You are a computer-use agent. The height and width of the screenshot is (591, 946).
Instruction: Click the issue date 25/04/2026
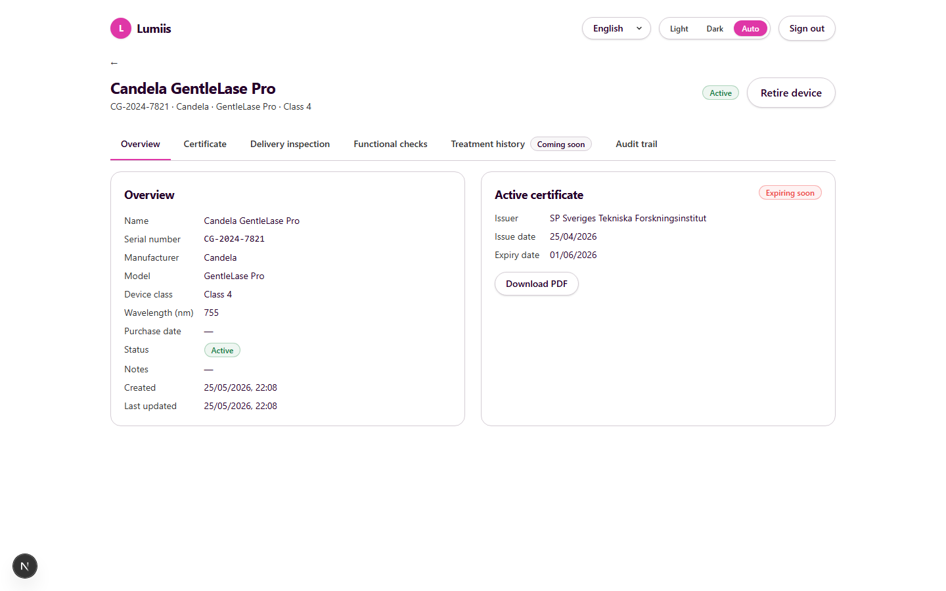574,236
